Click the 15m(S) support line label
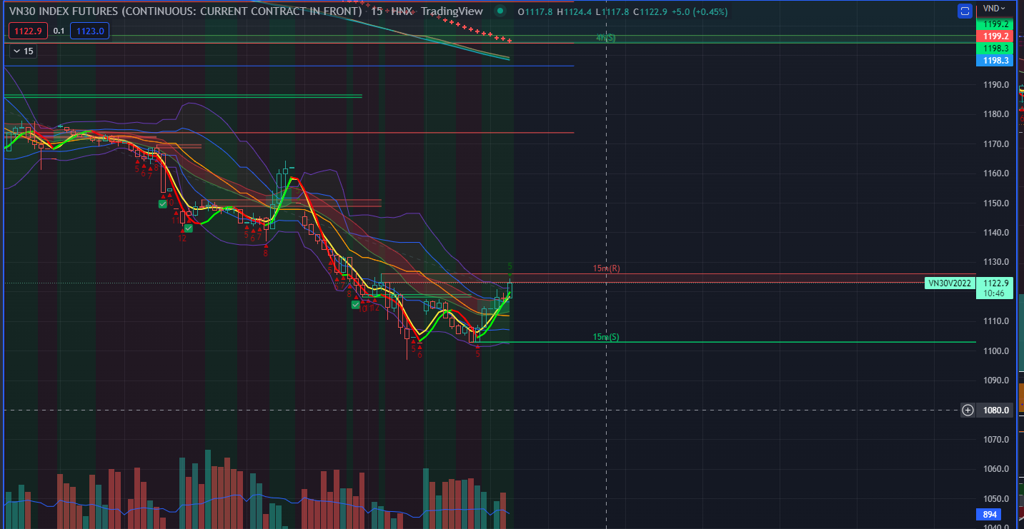The image size is (1024, 529). (x=606, y=337)
